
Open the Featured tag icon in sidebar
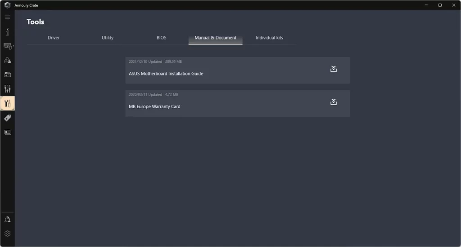7,118
